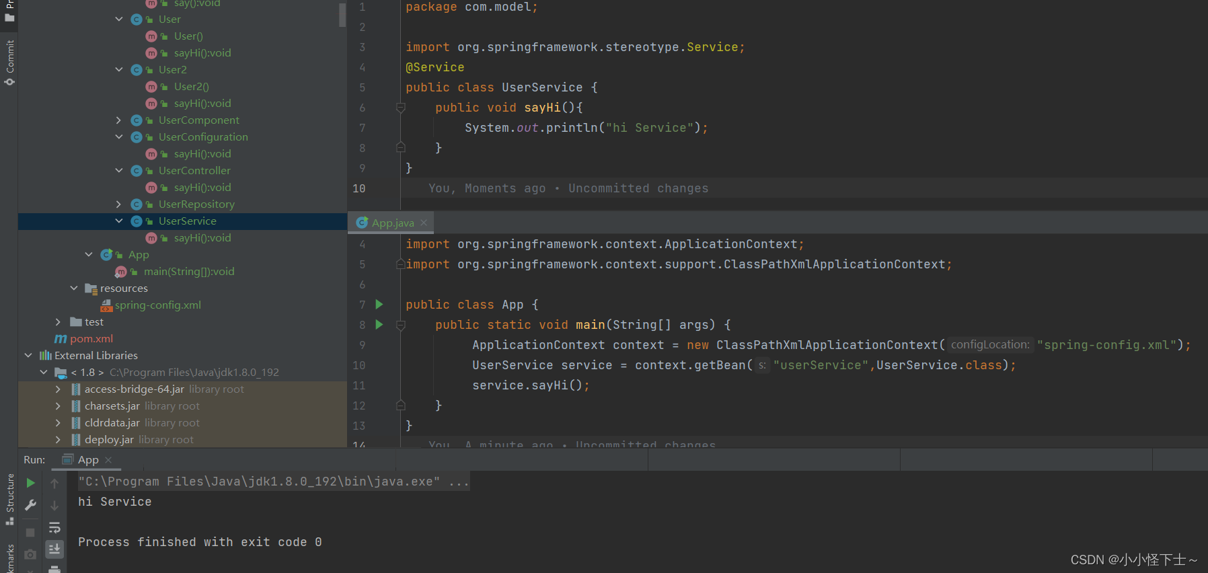Click the gray Stop process square icon

[30, 532]
